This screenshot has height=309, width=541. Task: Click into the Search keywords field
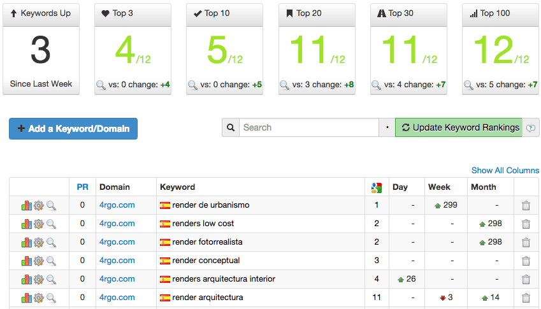click(309, 127)
